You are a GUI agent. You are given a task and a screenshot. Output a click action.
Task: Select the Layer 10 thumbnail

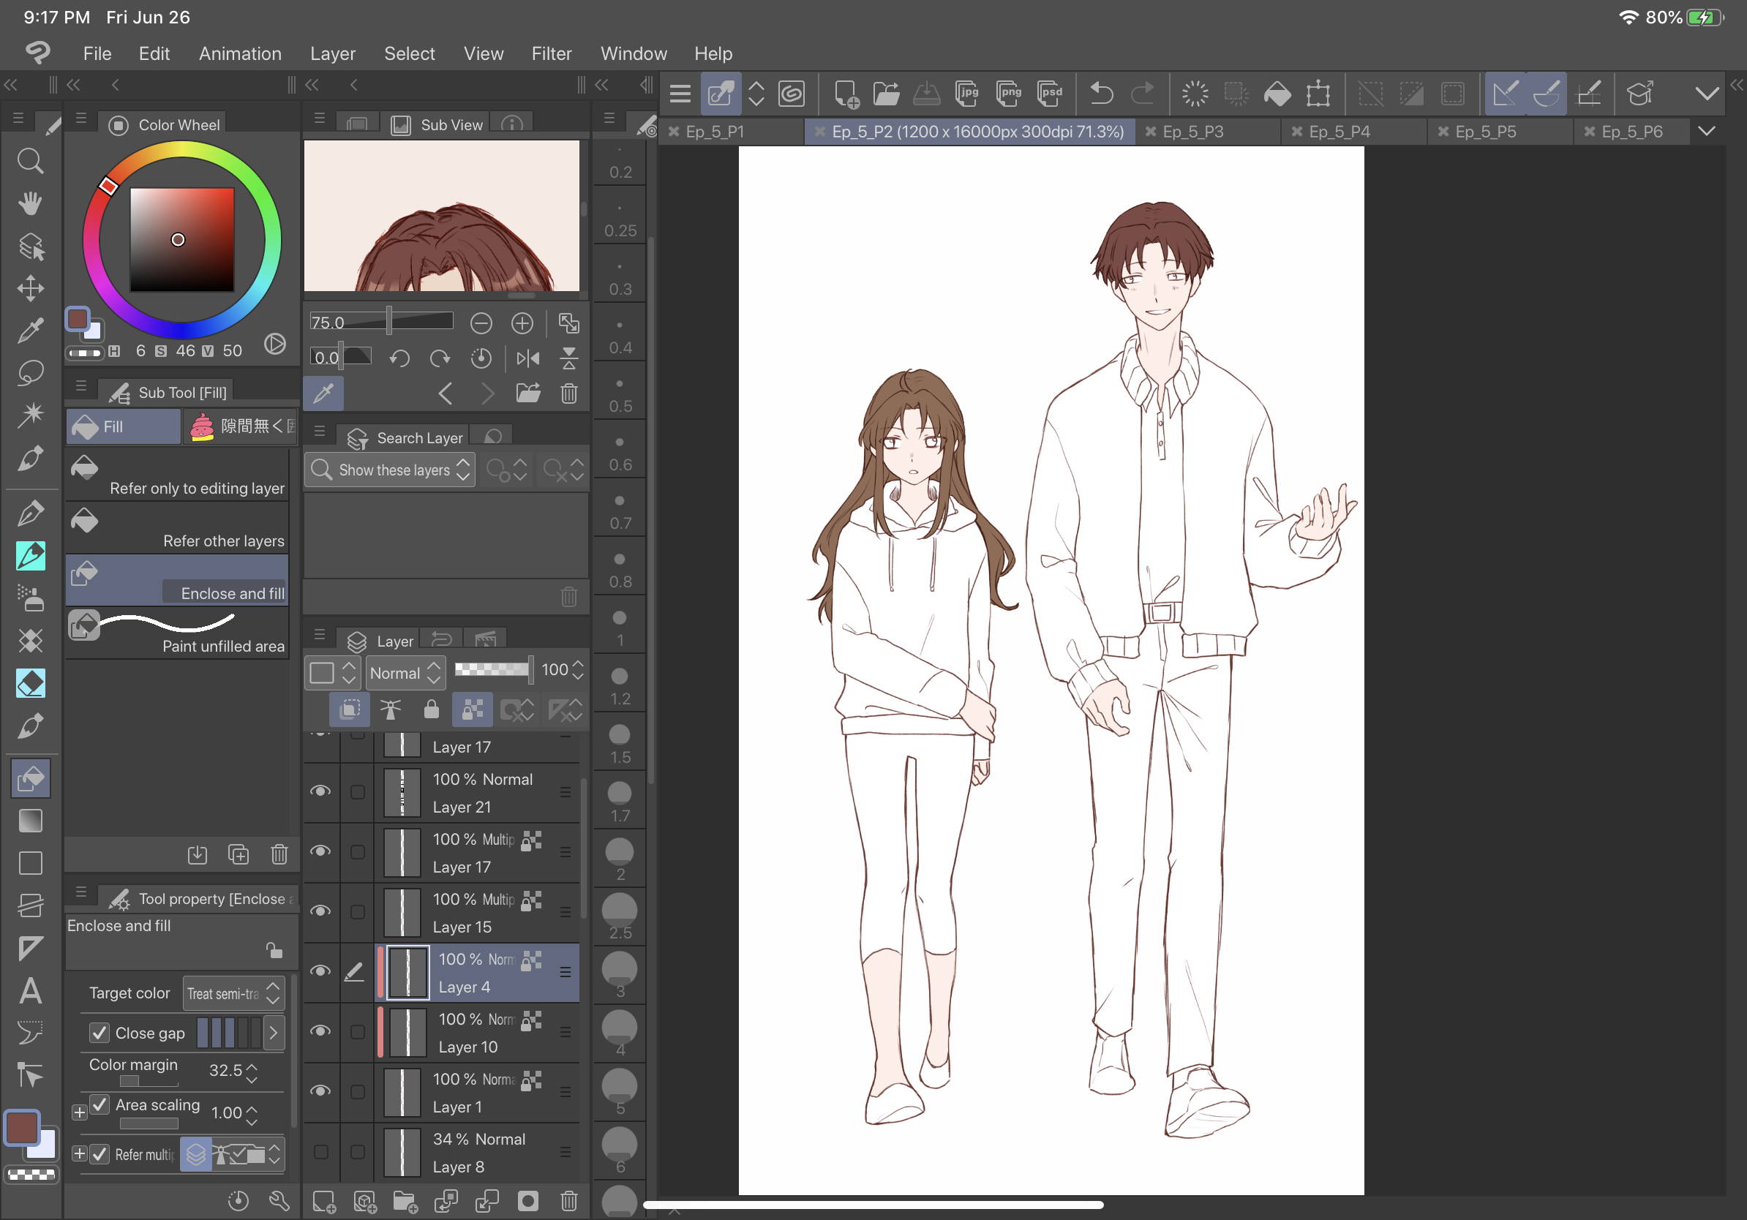pos(407,1032)
